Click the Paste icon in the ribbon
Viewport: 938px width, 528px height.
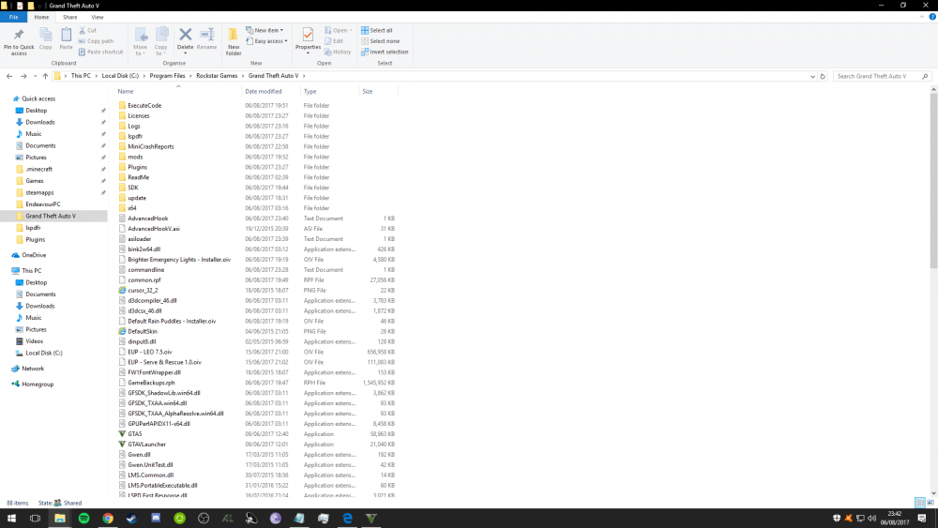click(66, 38)
